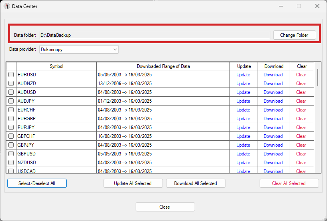Click the Downloaded Range of Data header
This screenshot has width=327, height=221.
click(x=163, y=66)
